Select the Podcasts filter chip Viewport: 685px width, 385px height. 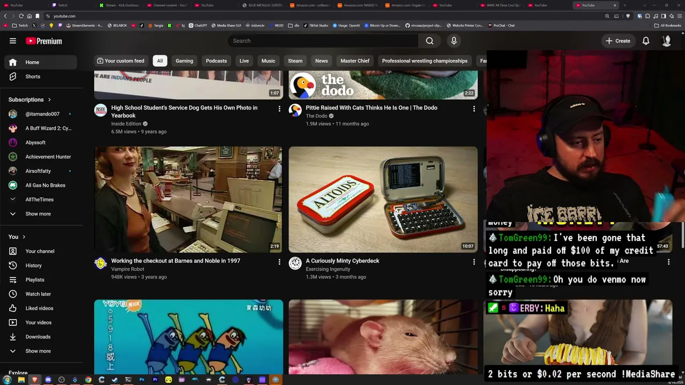pyautogui.click(x=216, y=61)
